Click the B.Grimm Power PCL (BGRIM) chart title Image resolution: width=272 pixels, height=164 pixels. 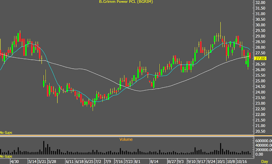click(x=126, y=2)
